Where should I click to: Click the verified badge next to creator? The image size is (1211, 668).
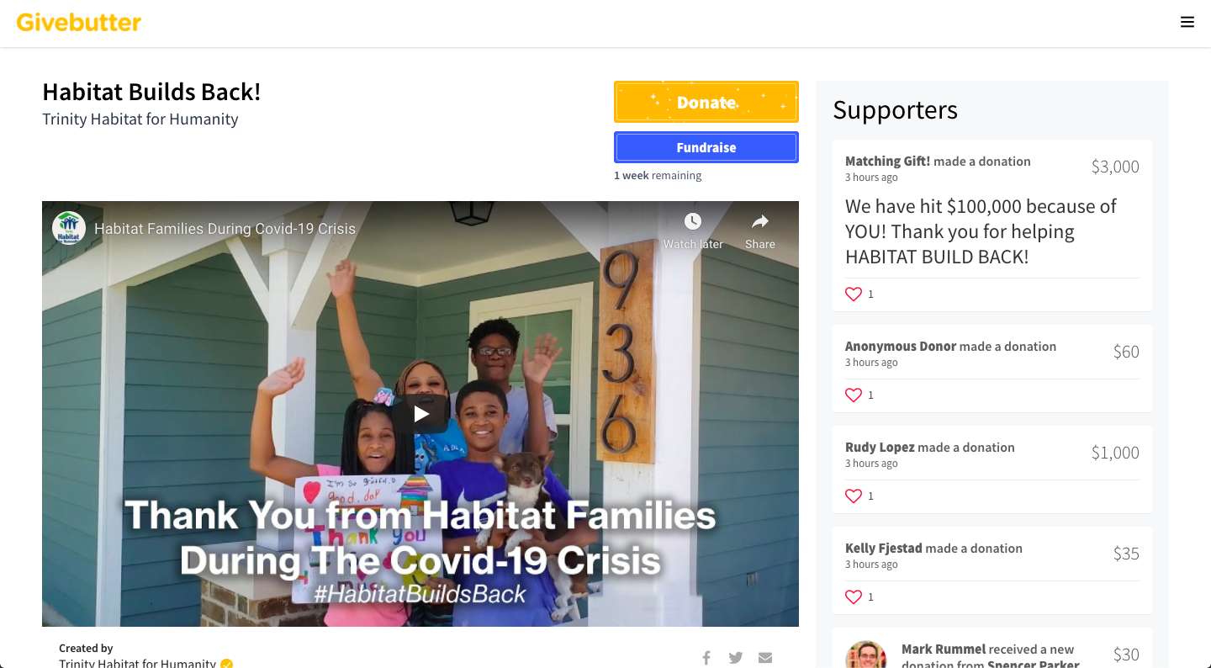pos(226,664)
